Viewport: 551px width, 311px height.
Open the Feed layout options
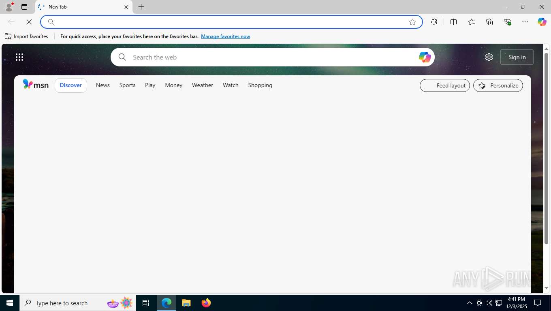pos(445,85)
